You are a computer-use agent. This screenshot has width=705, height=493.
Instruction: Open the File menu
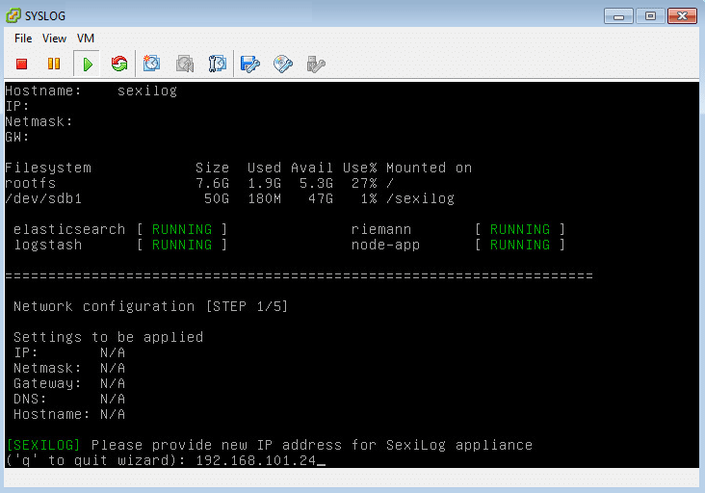[x=23, y=39]
